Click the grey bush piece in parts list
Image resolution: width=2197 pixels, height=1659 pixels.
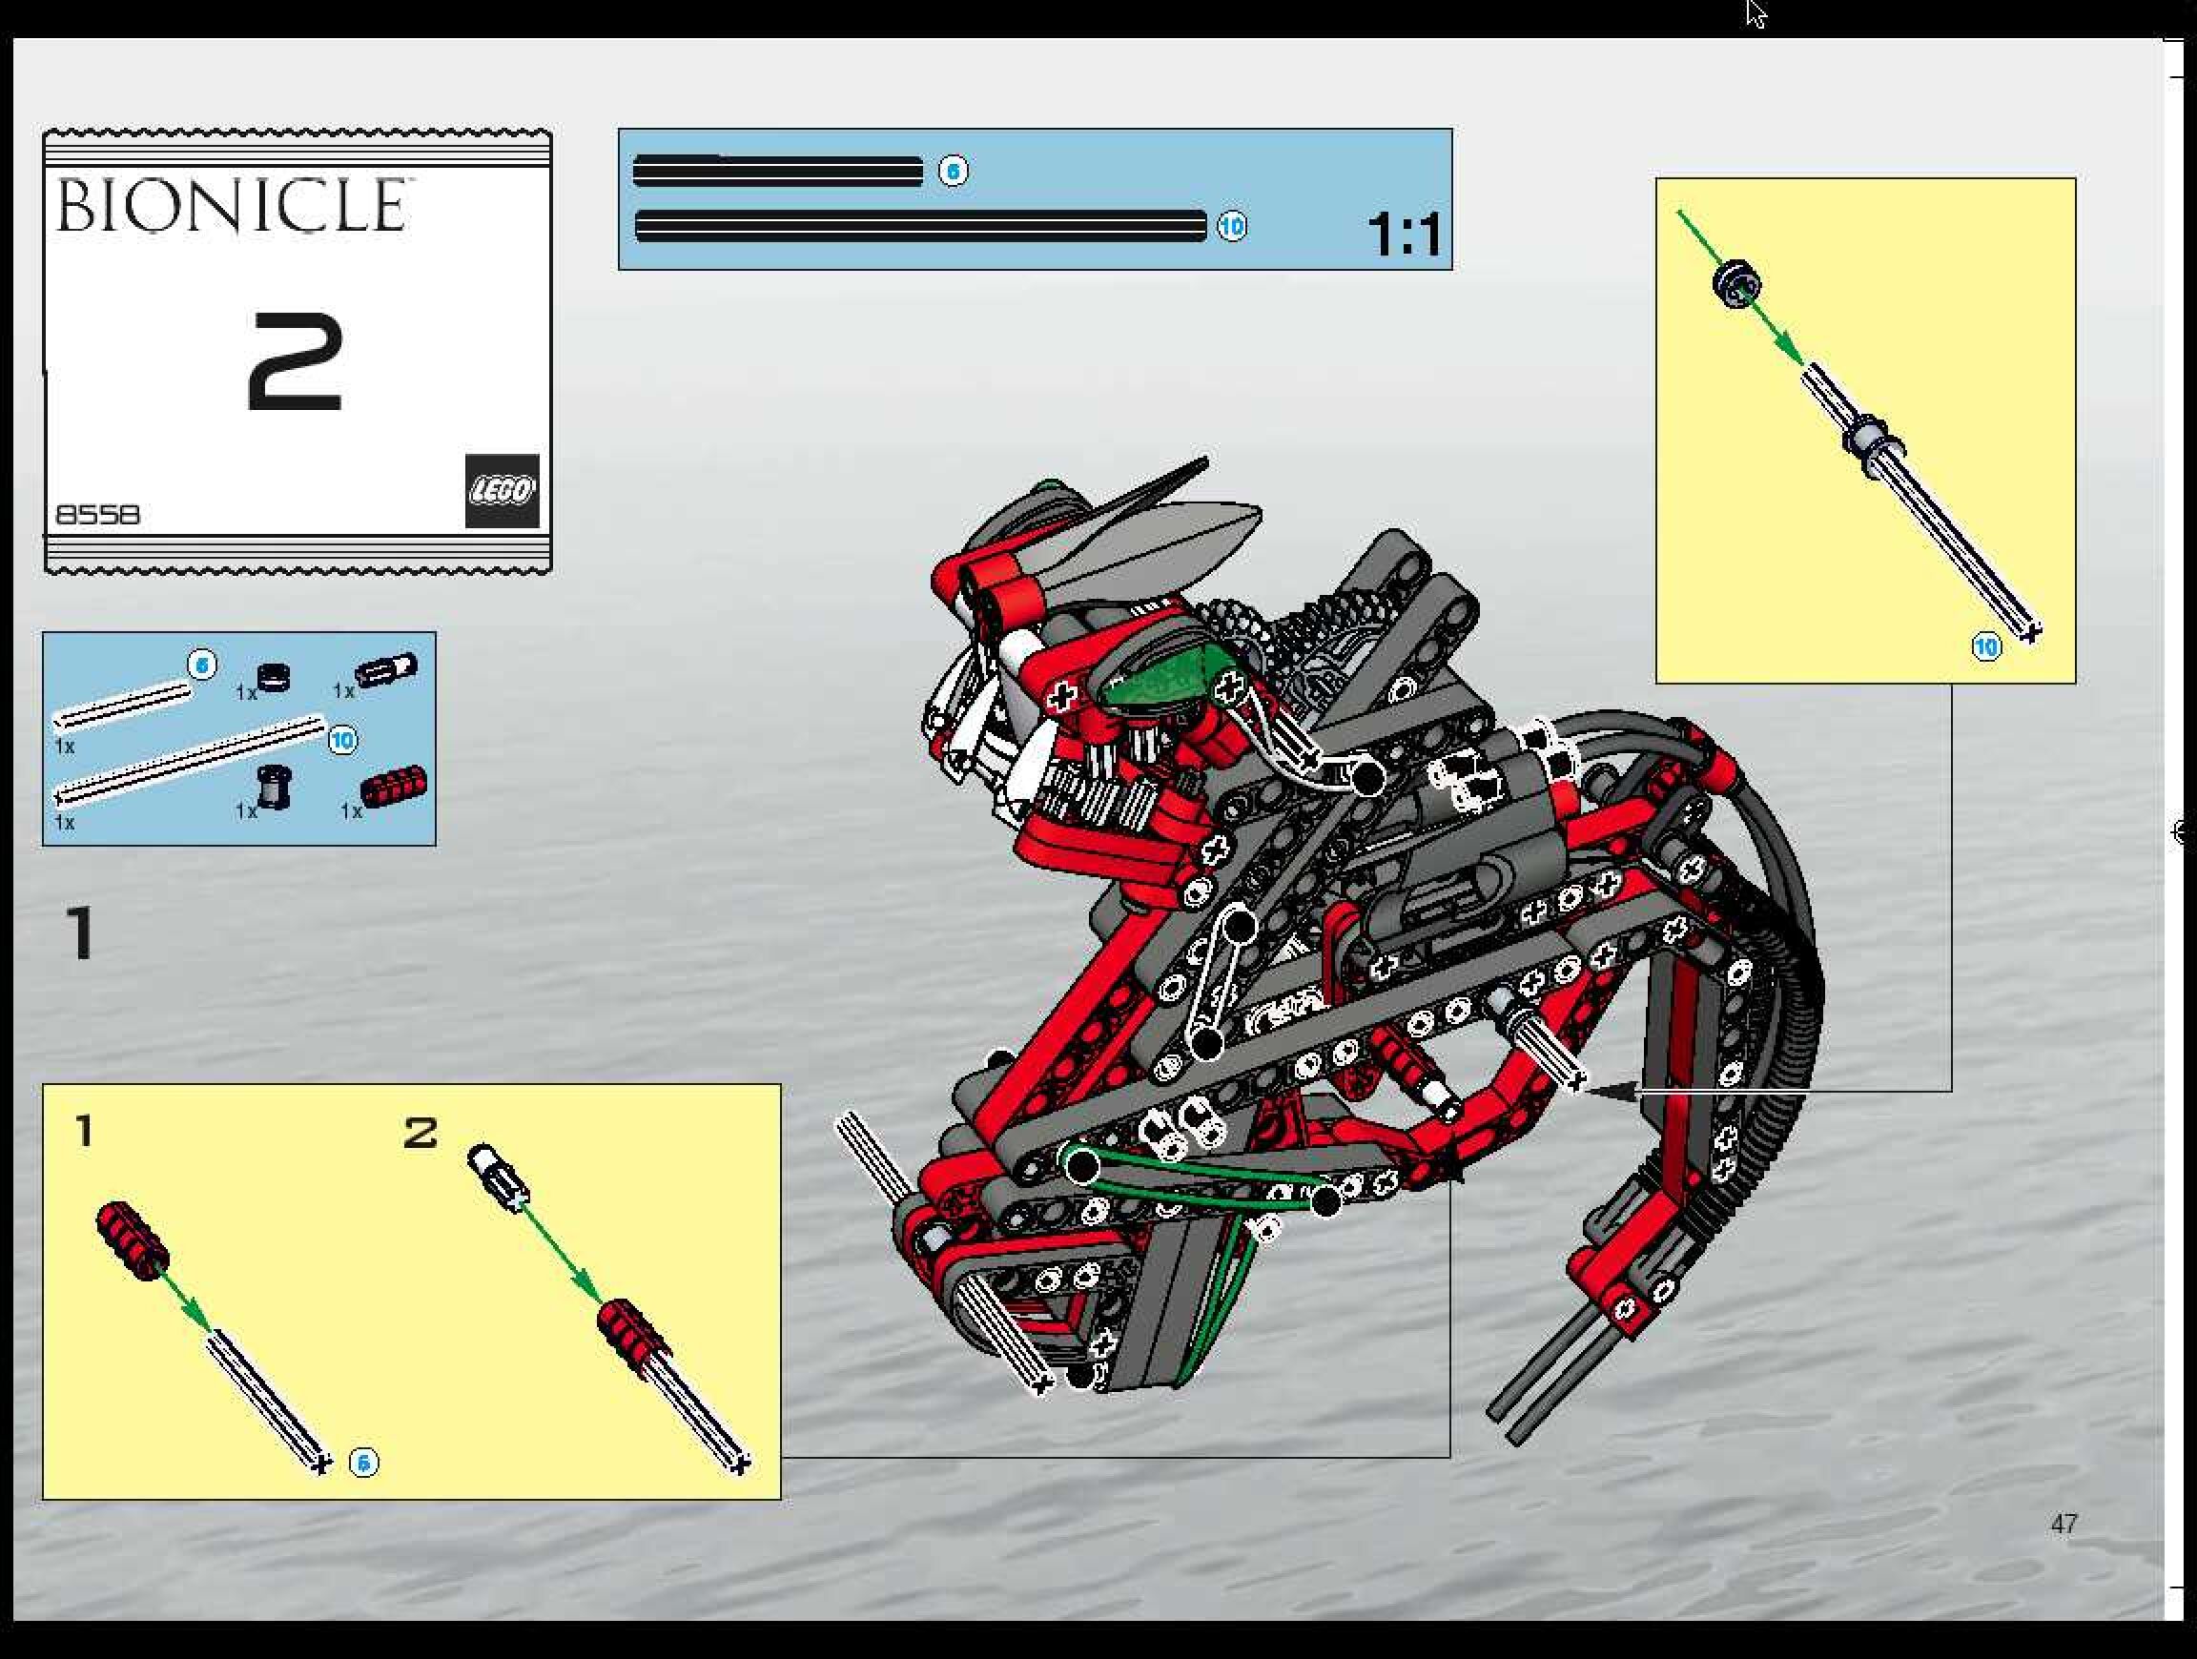[x=272, y=788]
